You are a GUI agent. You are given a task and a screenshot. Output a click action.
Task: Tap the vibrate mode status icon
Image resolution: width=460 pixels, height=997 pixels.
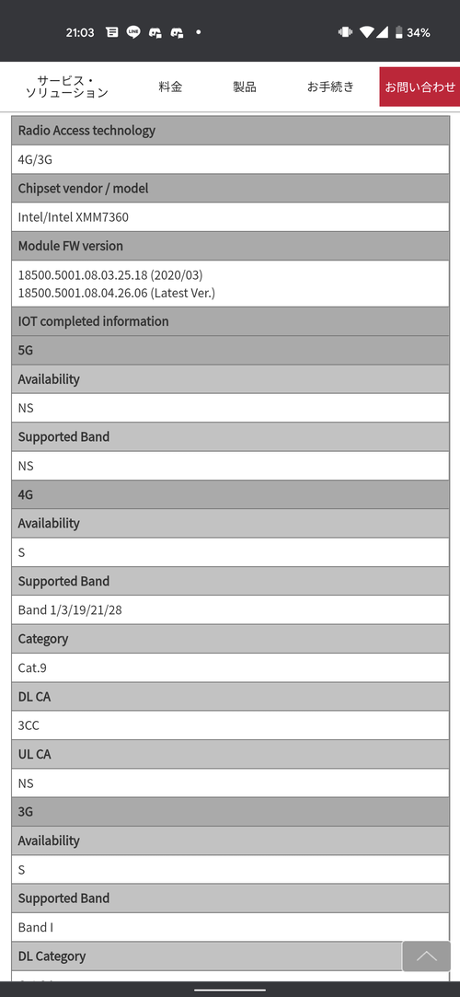[346, 32]
